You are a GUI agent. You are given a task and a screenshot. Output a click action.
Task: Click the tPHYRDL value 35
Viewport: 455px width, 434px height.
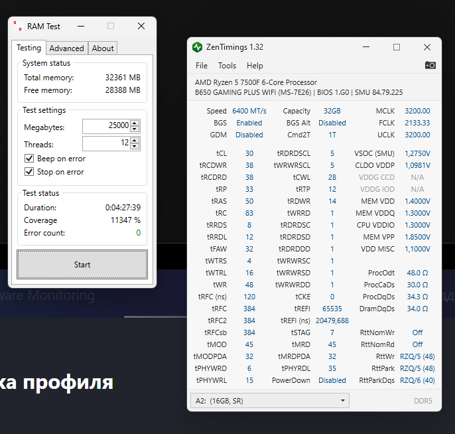(x=332, y=368)
